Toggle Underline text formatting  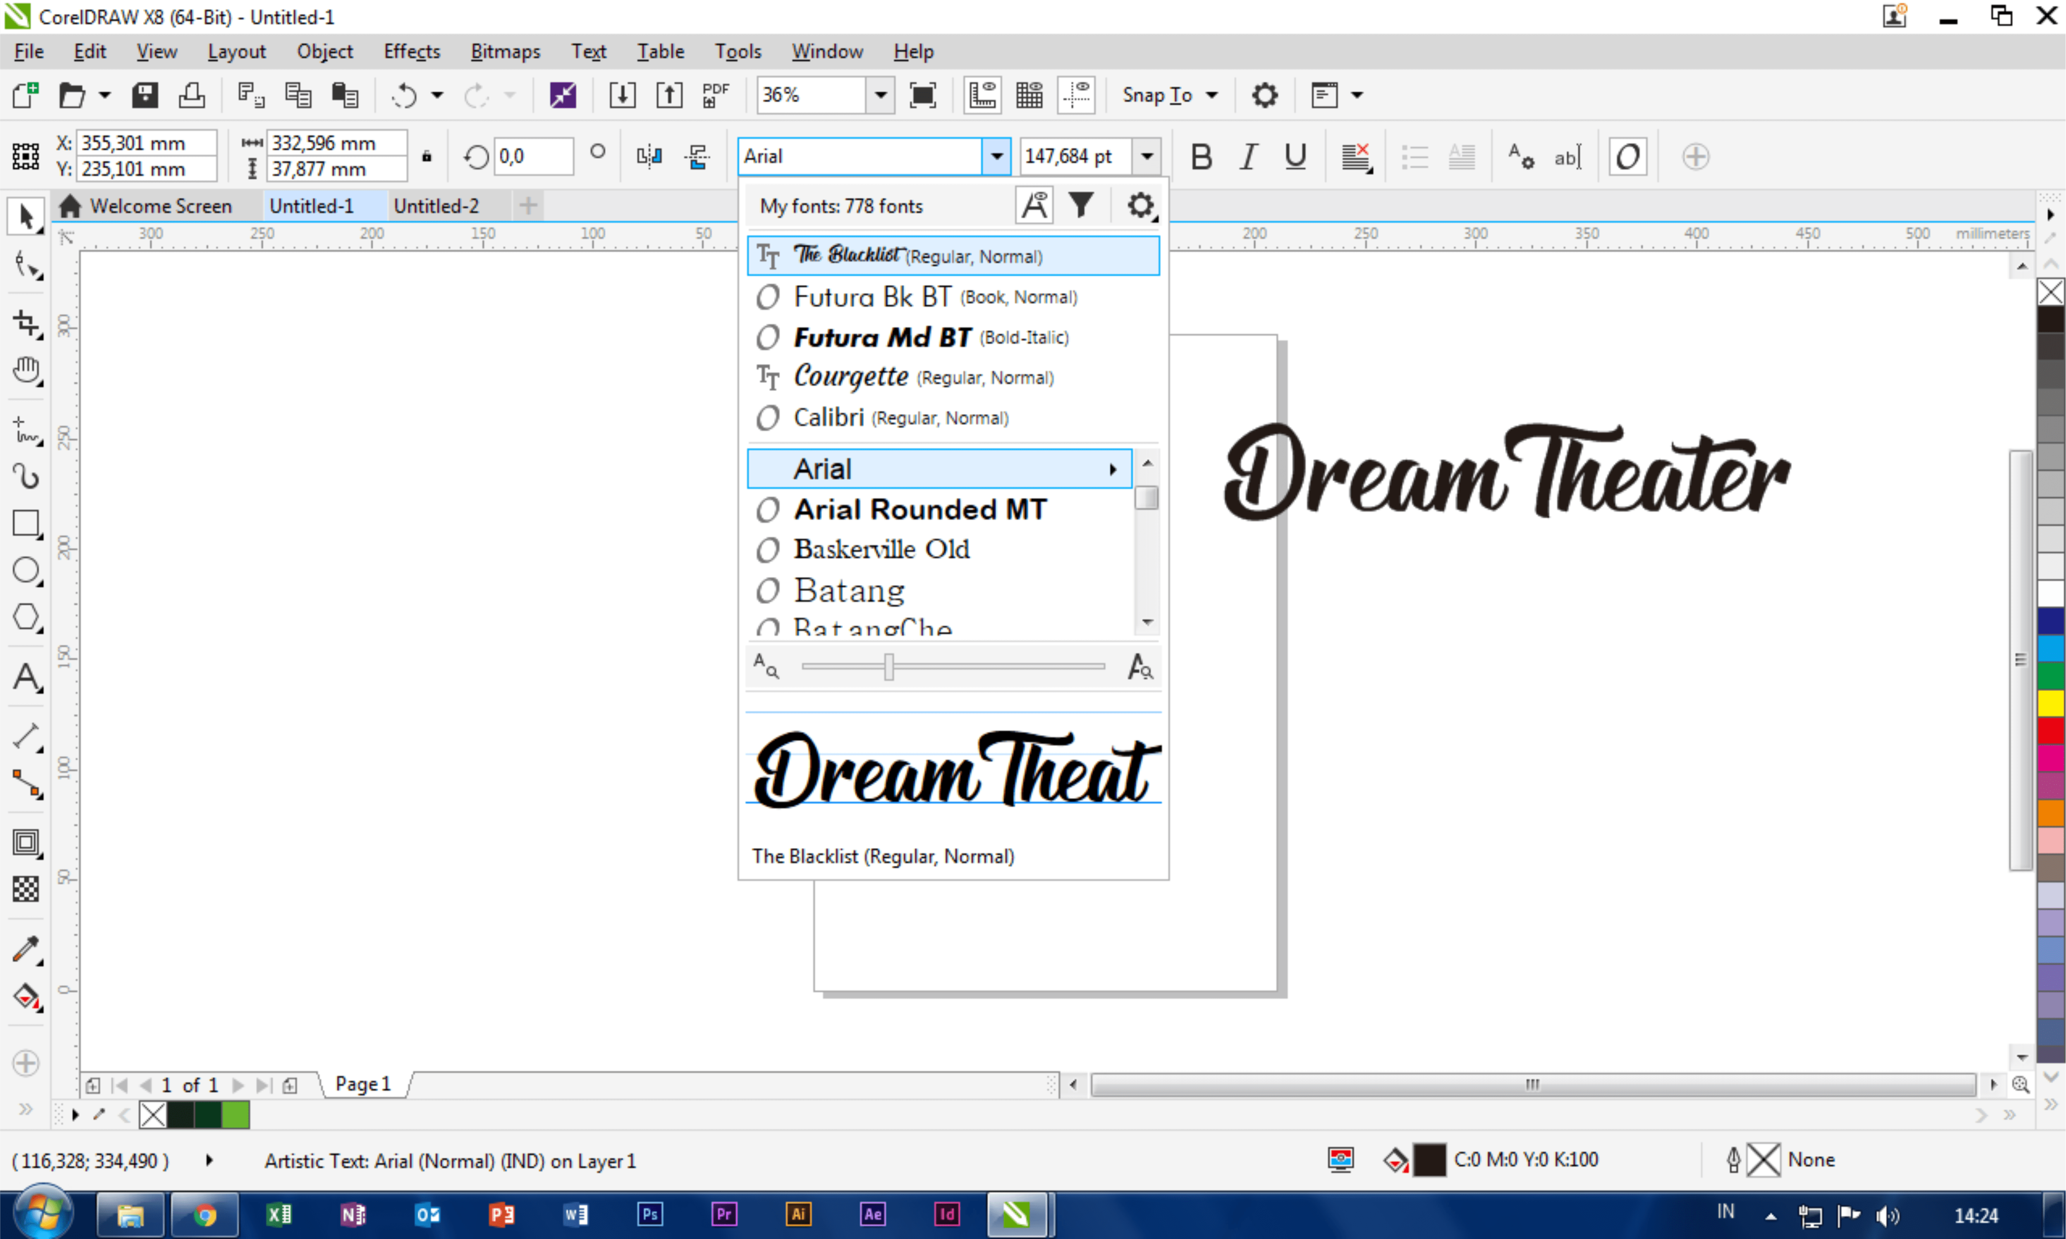pyautogui.click(x=1295, y=156)
